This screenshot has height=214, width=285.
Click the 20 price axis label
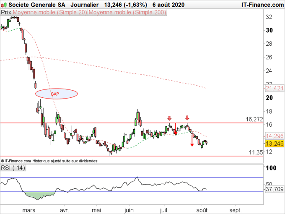[269, 98]
